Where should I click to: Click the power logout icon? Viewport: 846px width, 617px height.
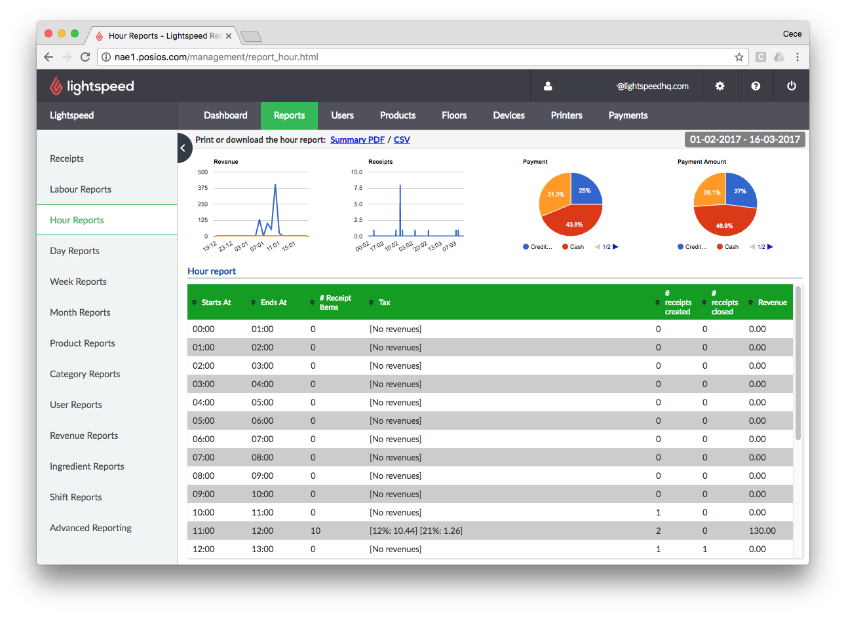[792, 86]
